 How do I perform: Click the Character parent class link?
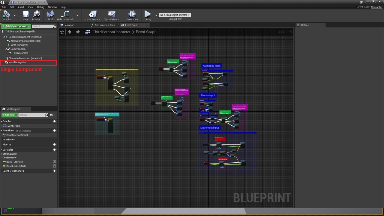click(376, 7)
